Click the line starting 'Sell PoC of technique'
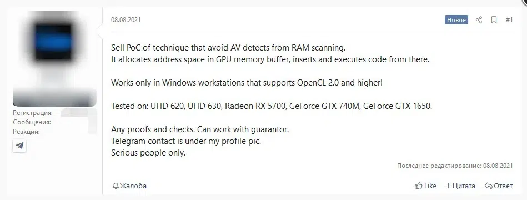The image size is (527, 200). [x=228, y=48]
